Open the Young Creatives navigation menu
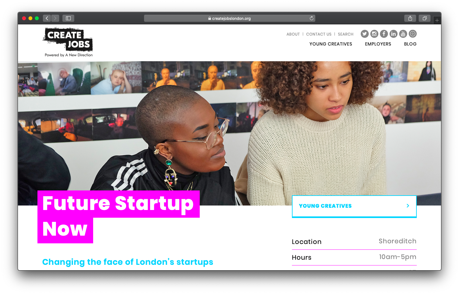Image resolution: width=459 pixels, height=294 pixels. (x=331, y=44)
